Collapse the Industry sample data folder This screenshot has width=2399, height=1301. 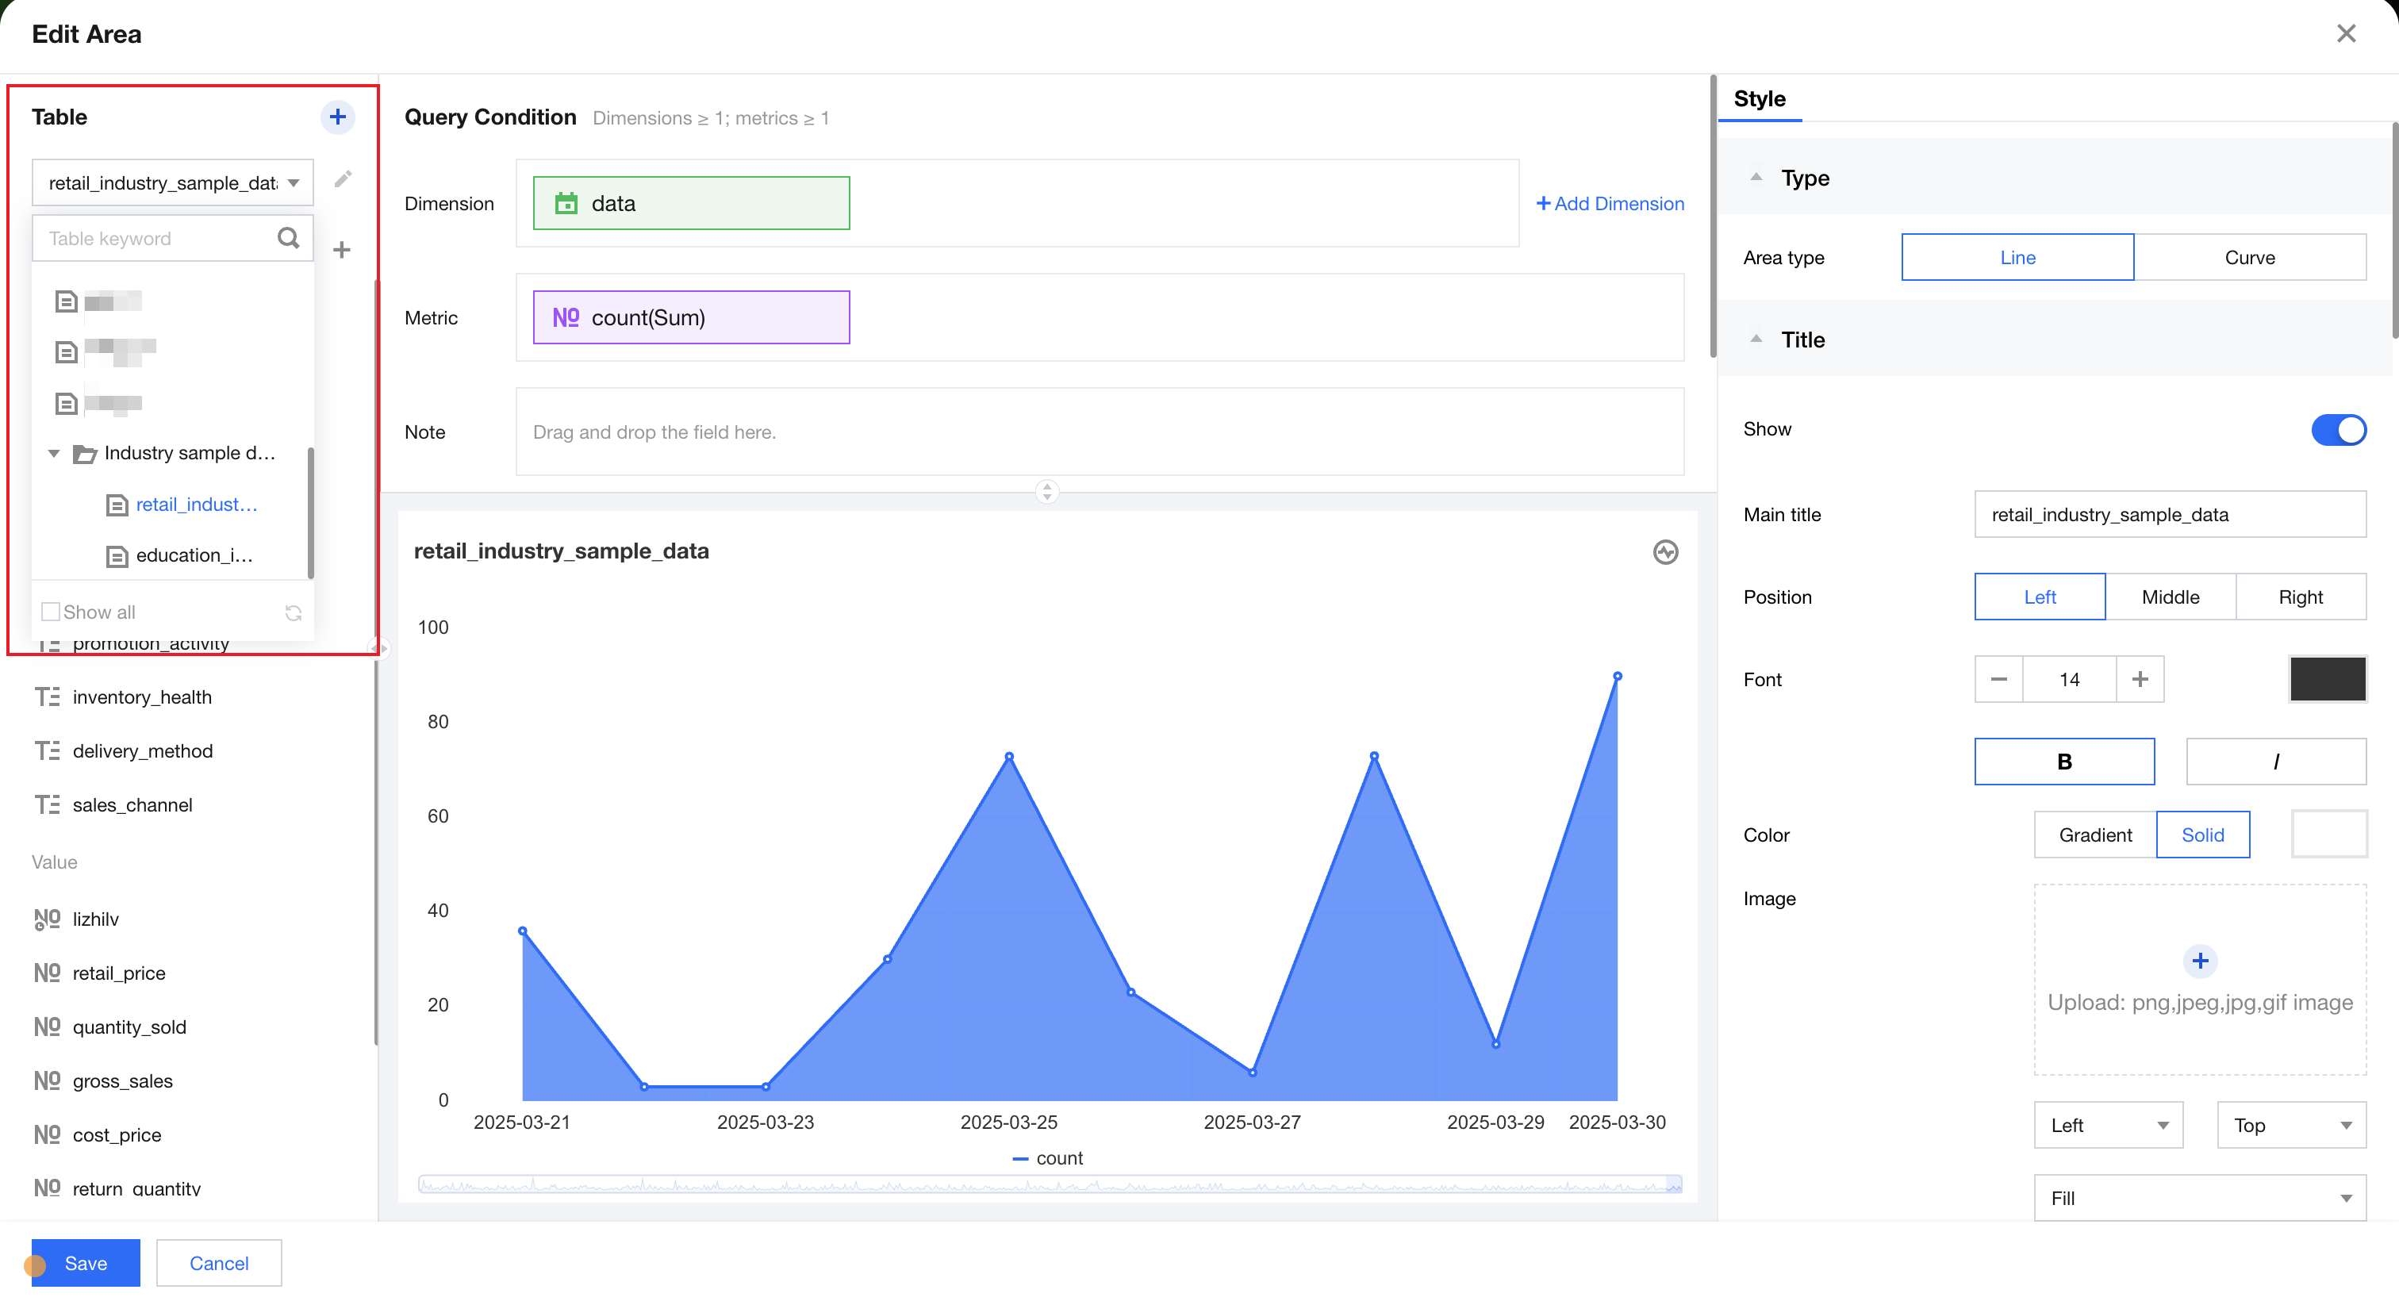[x=54, y=454]
